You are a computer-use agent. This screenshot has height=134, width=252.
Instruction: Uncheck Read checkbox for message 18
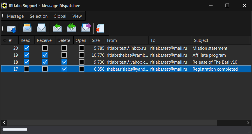click(x=26, y=62)
